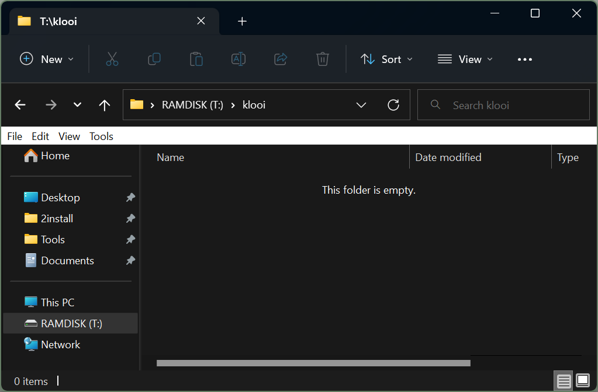Click the Delete trash can icon
598x392 pixels.
pos(323,59)
